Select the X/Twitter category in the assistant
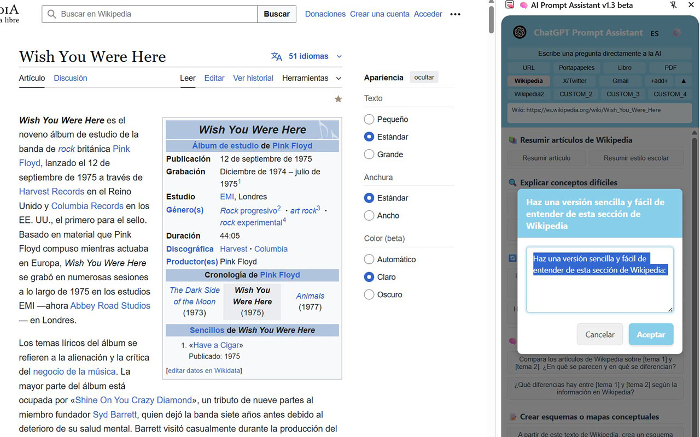The height and width of the screenshot is (437, 700). click(575, 81)
